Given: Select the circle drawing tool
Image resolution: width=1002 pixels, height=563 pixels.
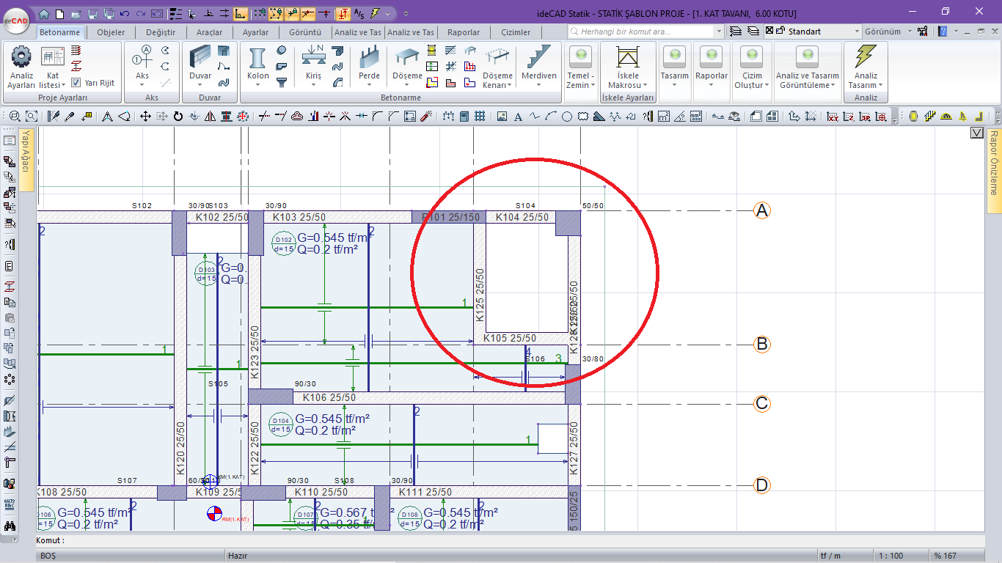Looking at the screenshot, I should [567, 116].
